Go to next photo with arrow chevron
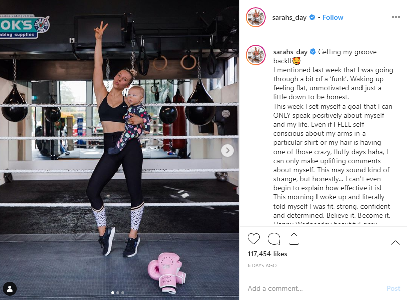 [228, 151]
